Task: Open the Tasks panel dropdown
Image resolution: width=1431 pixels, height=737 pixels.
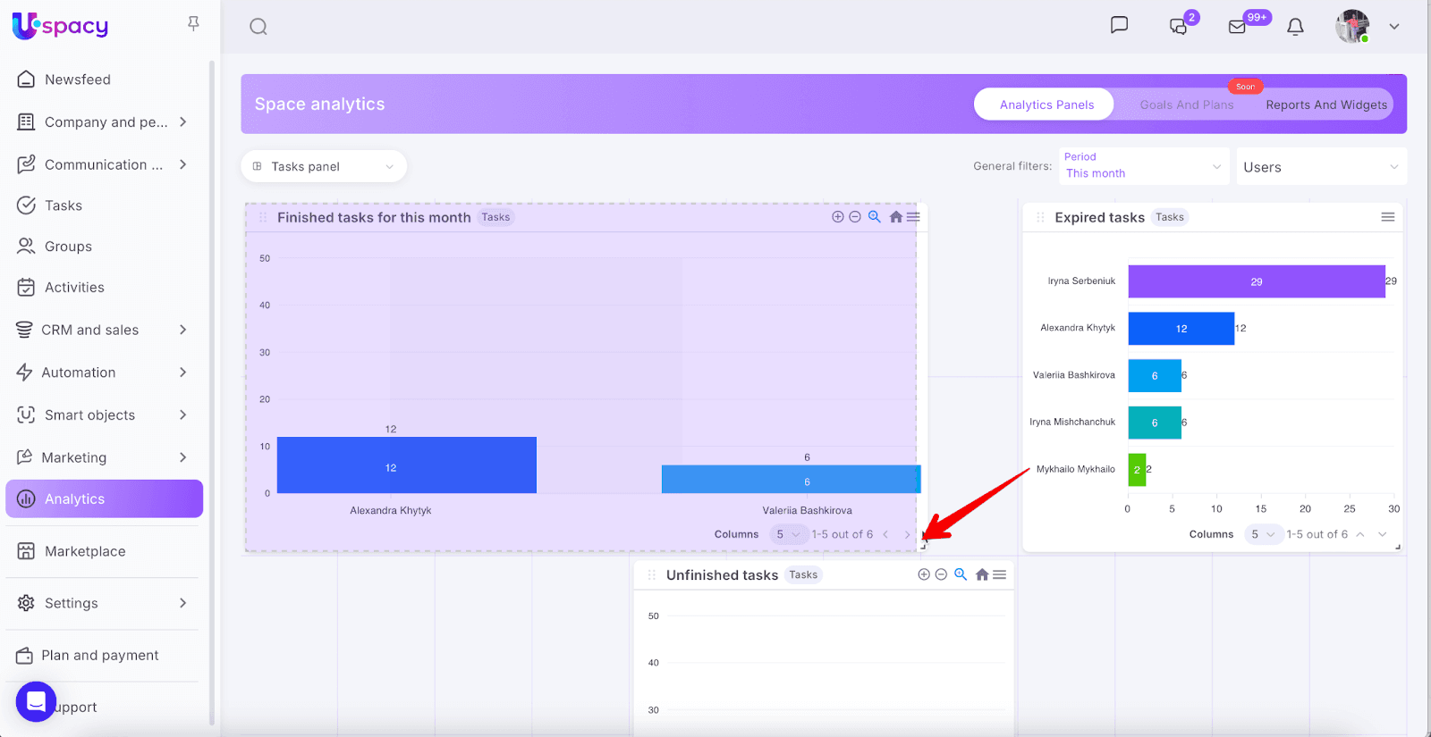Action: coord(323,166)
